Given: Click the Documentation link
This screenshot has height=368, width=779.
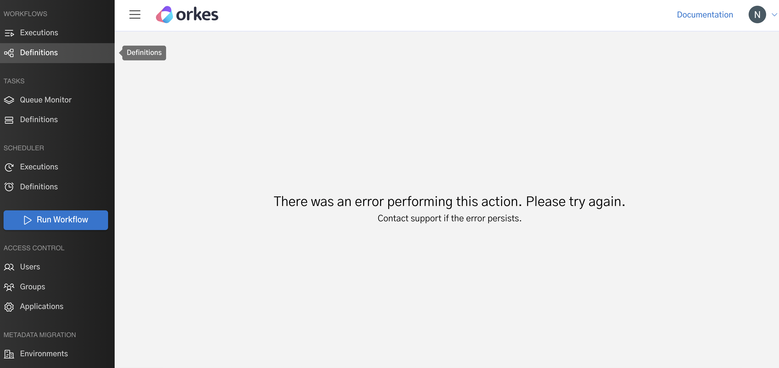Looking at the screenshot, I should tap(705, 15).
